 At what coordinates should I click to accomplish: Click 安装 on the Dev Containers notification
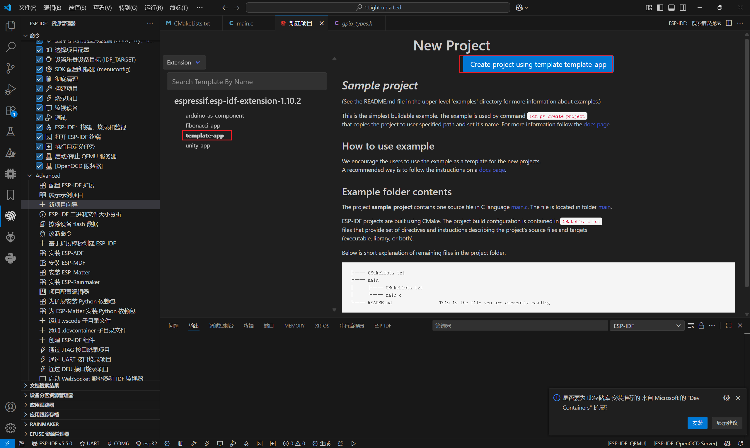(697, 423)
